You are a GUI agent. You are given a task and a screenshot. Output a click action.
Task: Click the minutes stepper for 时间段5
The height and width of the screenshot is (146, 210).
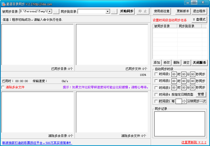coord(184,101)
